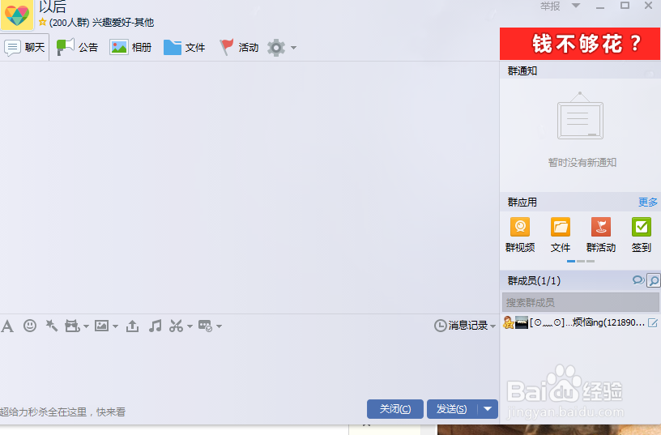Click the 群成员(1/1) header text
661x435 pixels.
[x=534, y=281]
